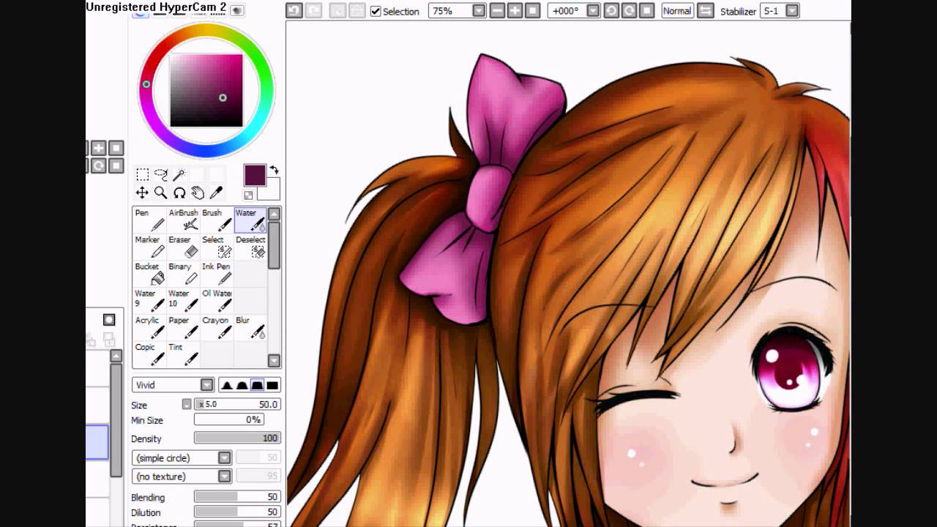The height and width of the screenshot is (527, 937).
Task: Select the Eraser tool
Action: pyautogui.click(x=184, y=247)
